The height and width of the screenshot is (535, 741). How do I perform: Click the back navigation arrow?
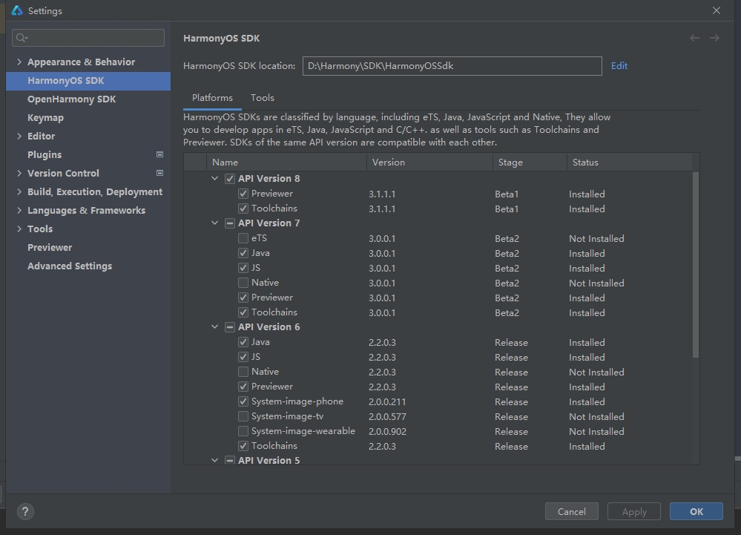pyautogui.click(x=694, y=38)
